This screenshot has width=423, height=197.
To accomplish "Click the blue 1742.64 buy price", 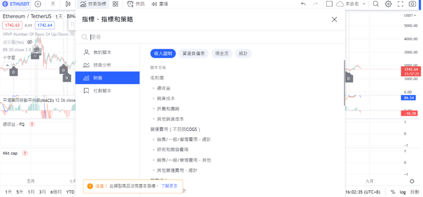I will click(45, 25).
